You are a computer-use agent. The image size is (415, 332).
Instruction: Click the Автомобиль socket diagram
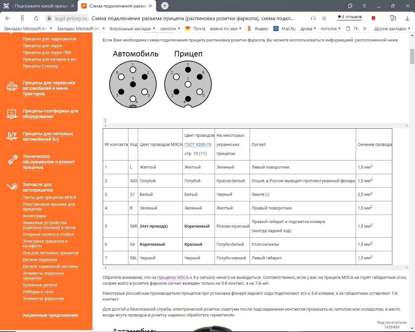(133, 84)
